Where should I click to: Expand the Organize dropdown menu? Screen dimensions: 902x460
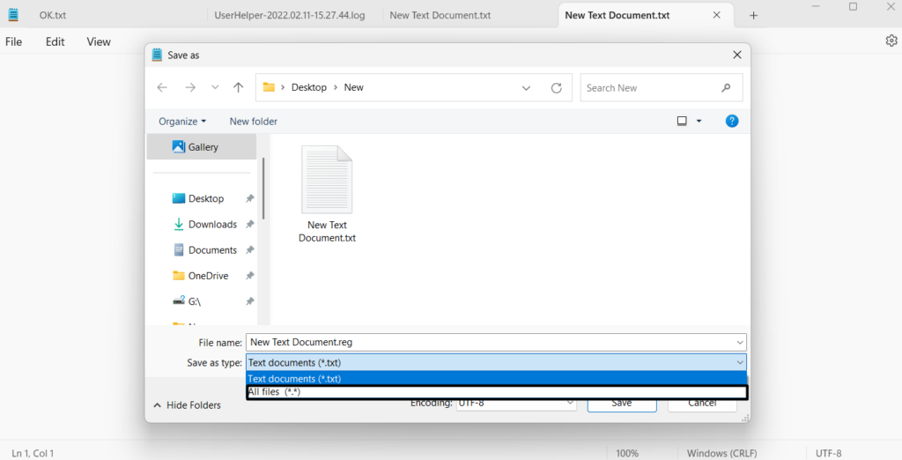click(182, 121)
